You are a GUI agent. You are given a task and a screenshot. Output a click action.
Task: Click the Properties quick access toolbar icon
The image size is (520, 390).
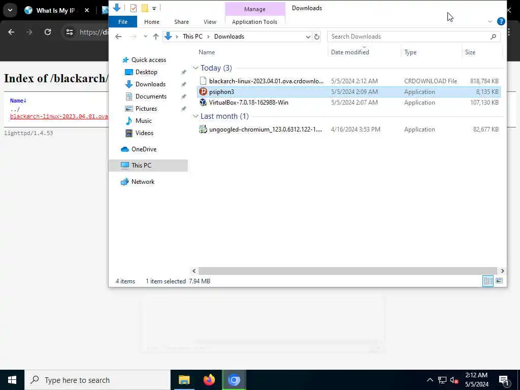pos(134,8)
